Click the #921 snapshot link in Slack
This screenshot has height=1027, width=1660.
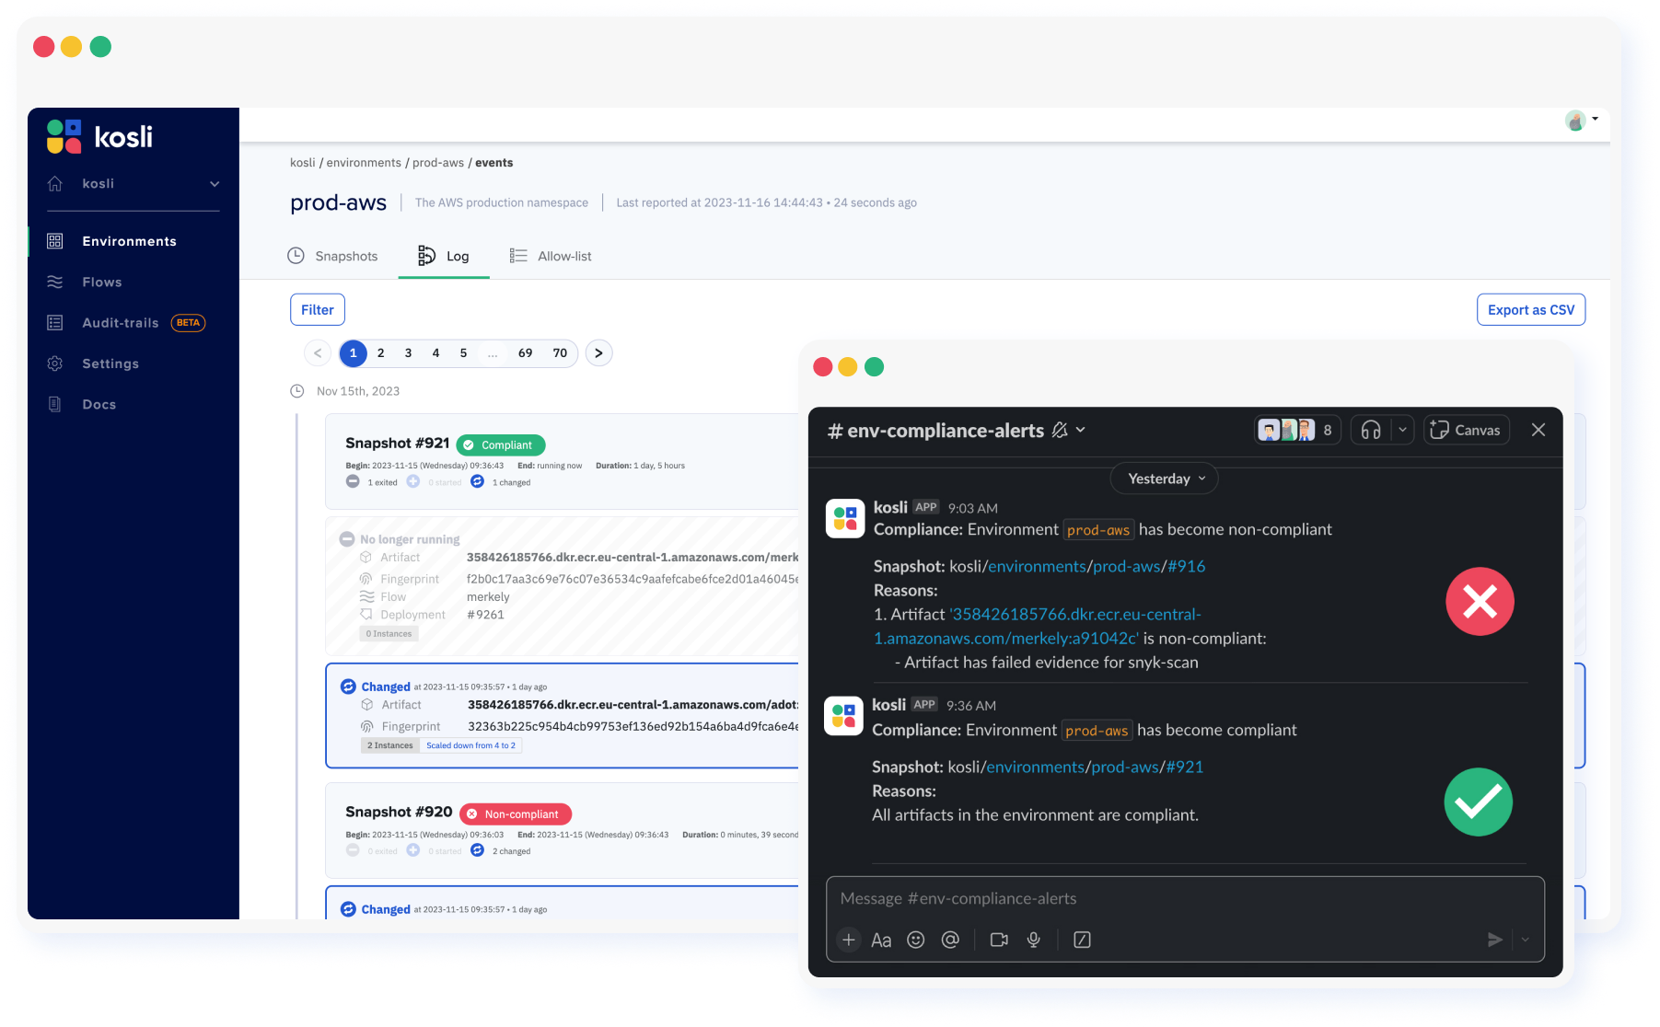pos(1185,767)
